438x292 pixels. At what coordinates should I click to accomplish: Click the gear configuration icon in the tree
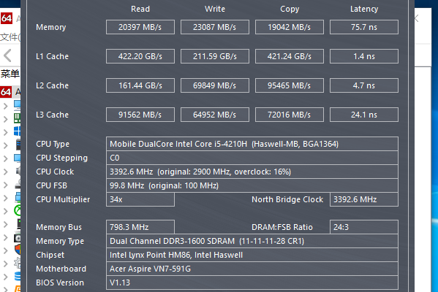18,263
